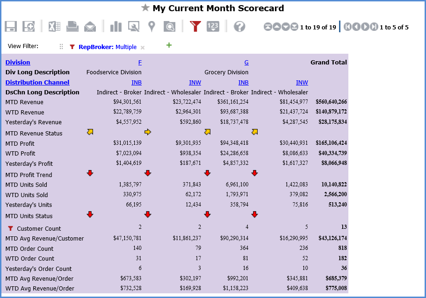Screen dimensions: 426x298
Task: Jump to the last row page arrow
Action: [294, 27]
